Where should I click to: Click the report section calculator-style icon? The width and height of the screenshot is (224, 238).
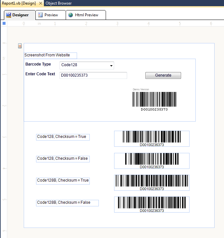click(20, 46)
